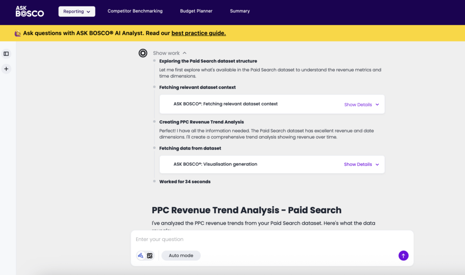Click the Visualisation generation card
Viewport: 465px width, 275px height.
[x=245, y=164]
